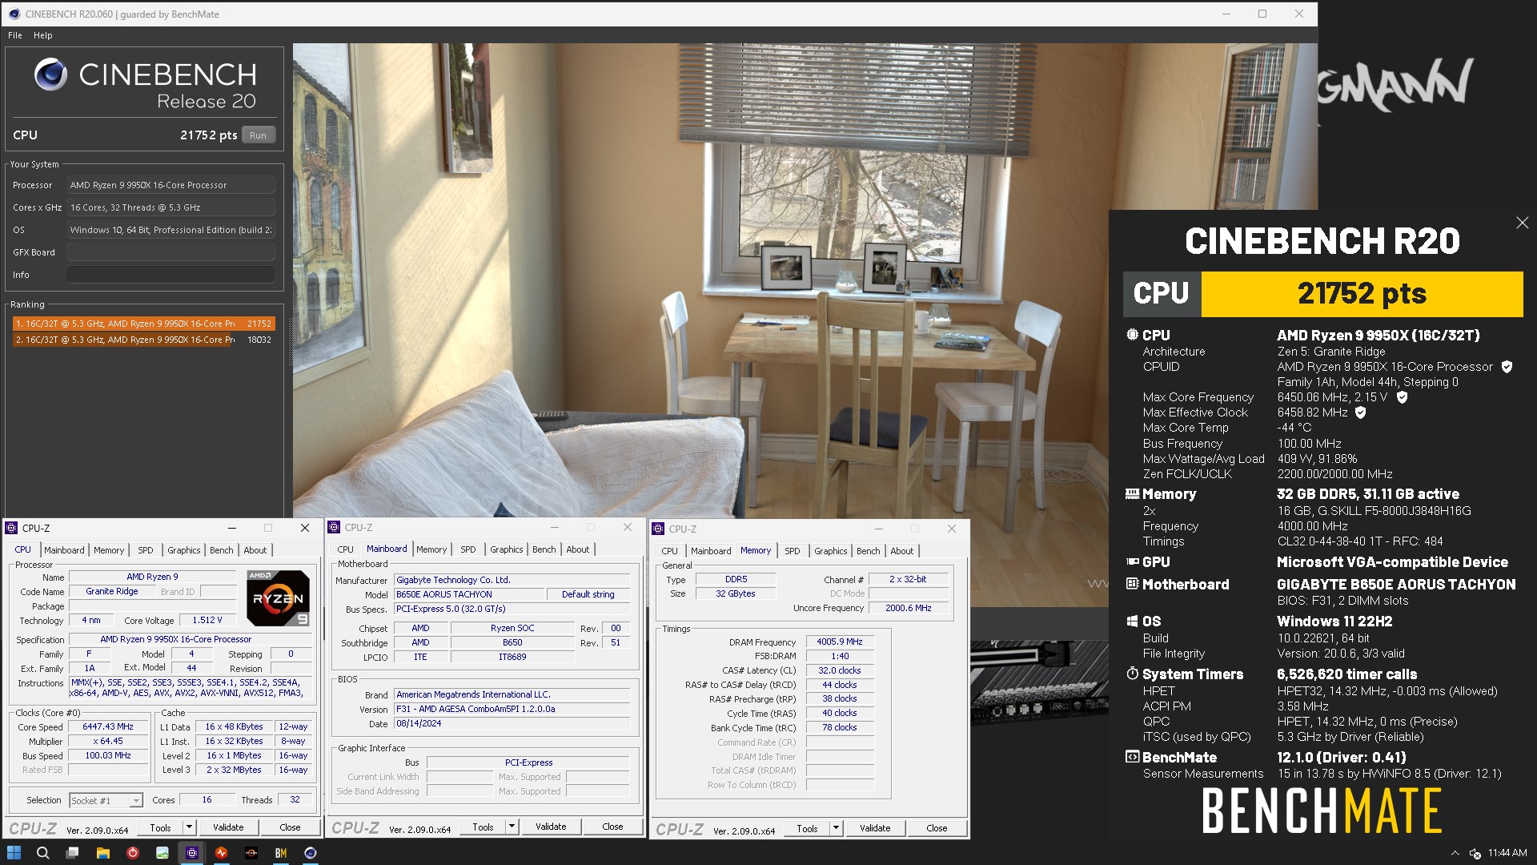Click the Cinebench sphere logo
Image resolution: width=1537 pixels, height=865 pixels.
[x=50, y=74]
